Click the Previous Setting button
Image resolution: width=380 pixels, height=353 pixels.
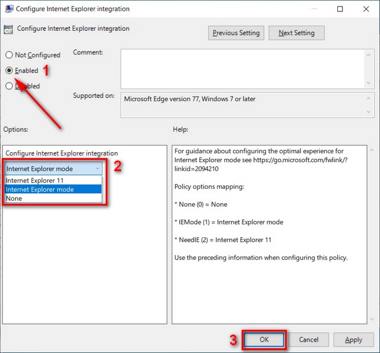pyautogui.click(x=236, y=33)
